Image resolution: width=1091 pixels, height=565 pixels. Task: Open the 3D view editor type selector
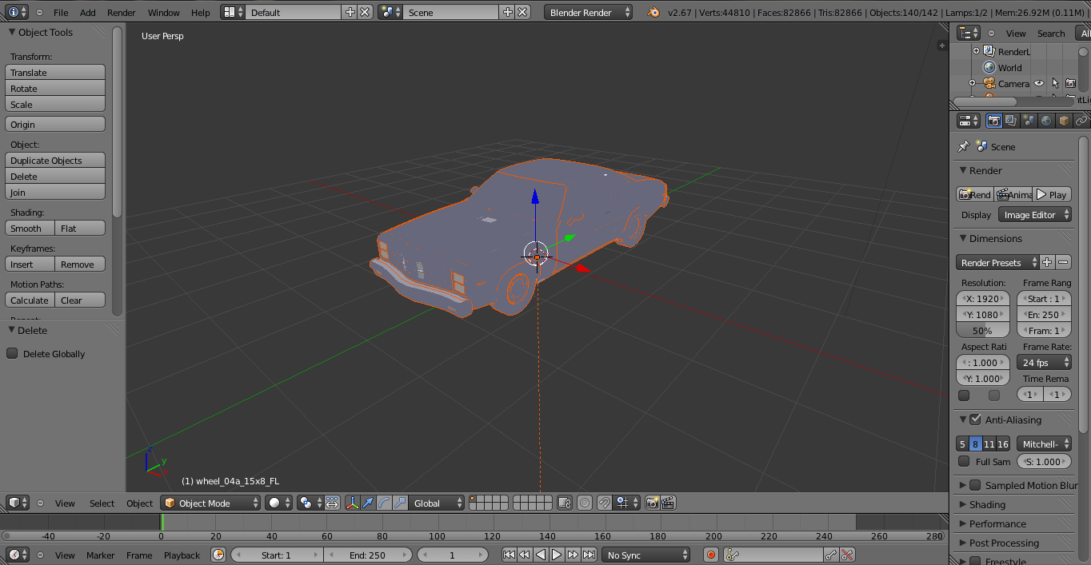click(18, 503)
